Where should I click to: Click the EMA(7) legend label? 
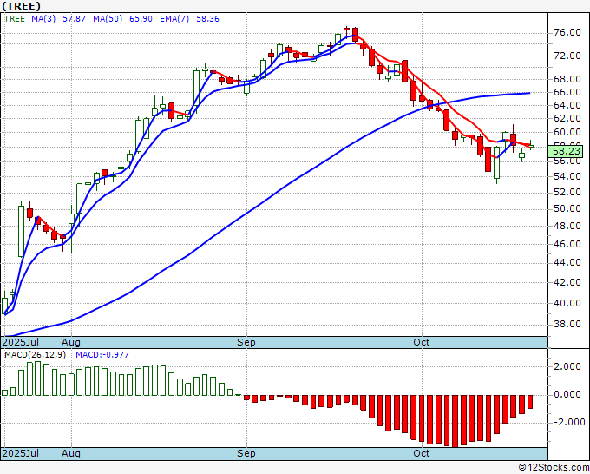(x=174, y=19)
